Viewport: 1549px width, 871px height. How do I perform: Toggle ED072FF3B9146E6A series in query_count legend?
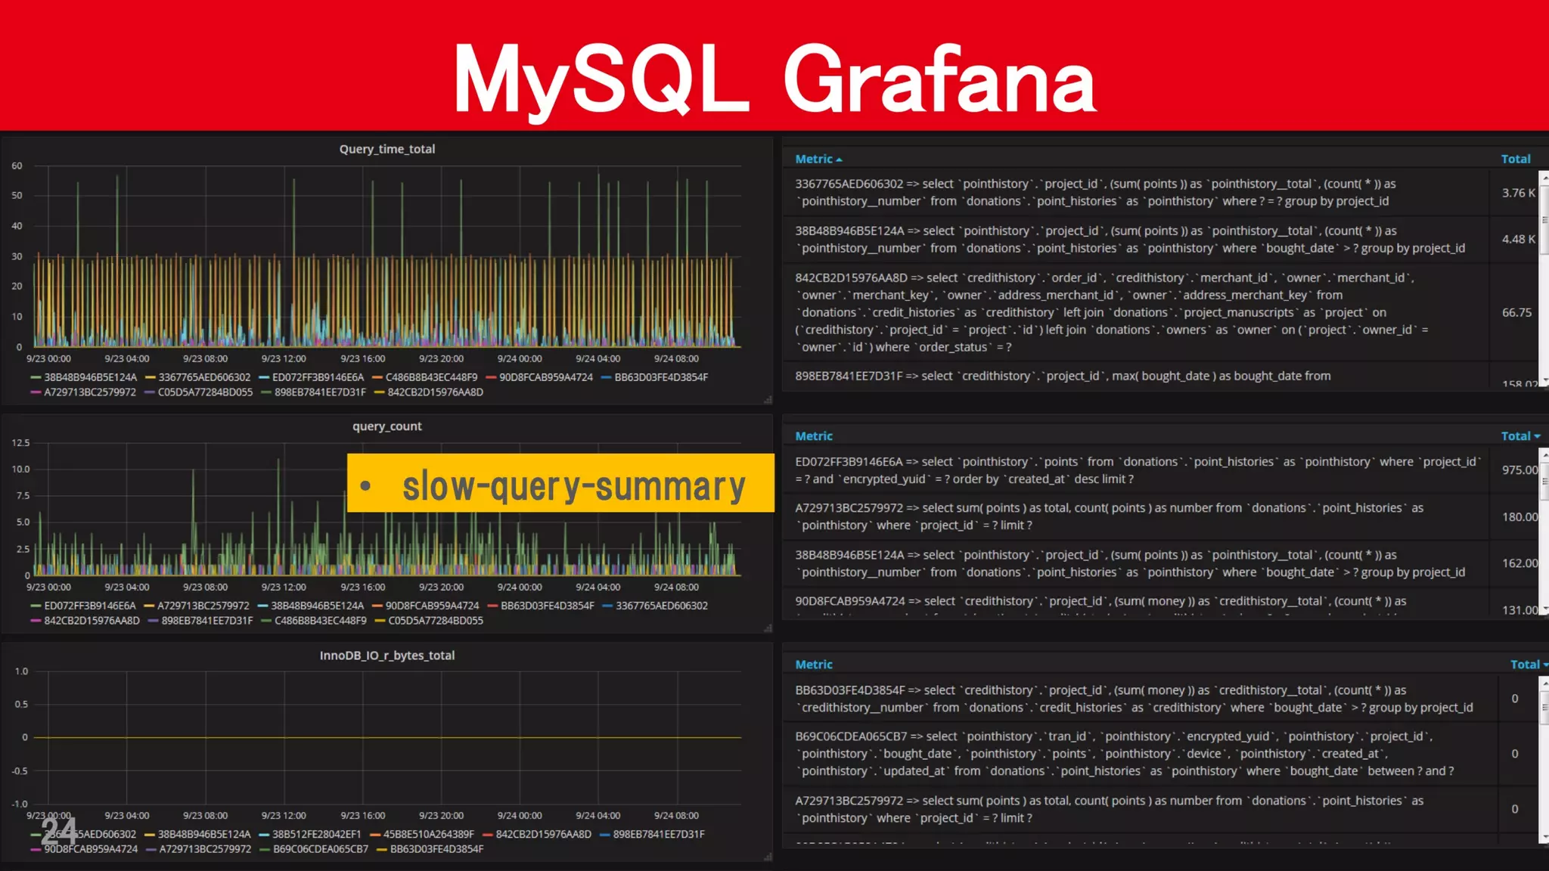click(x=89, y=606)
